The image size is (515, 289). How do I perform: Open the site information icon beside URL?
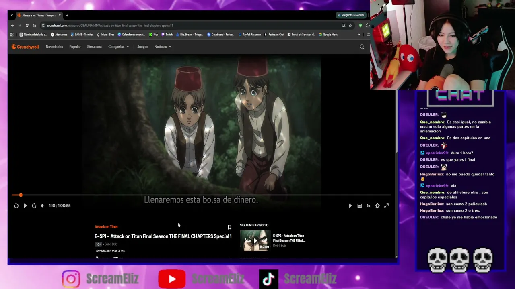pyautogui.click(x=43, y=26)
